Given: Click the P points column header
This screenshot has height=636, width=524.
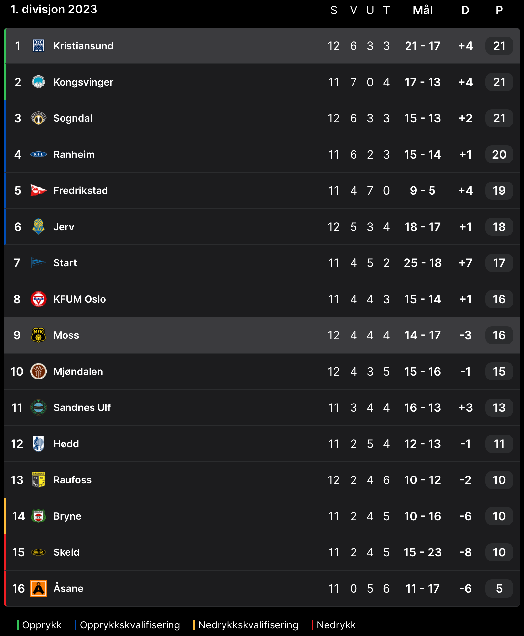Looking at the screenshot, I should [499, 10].
